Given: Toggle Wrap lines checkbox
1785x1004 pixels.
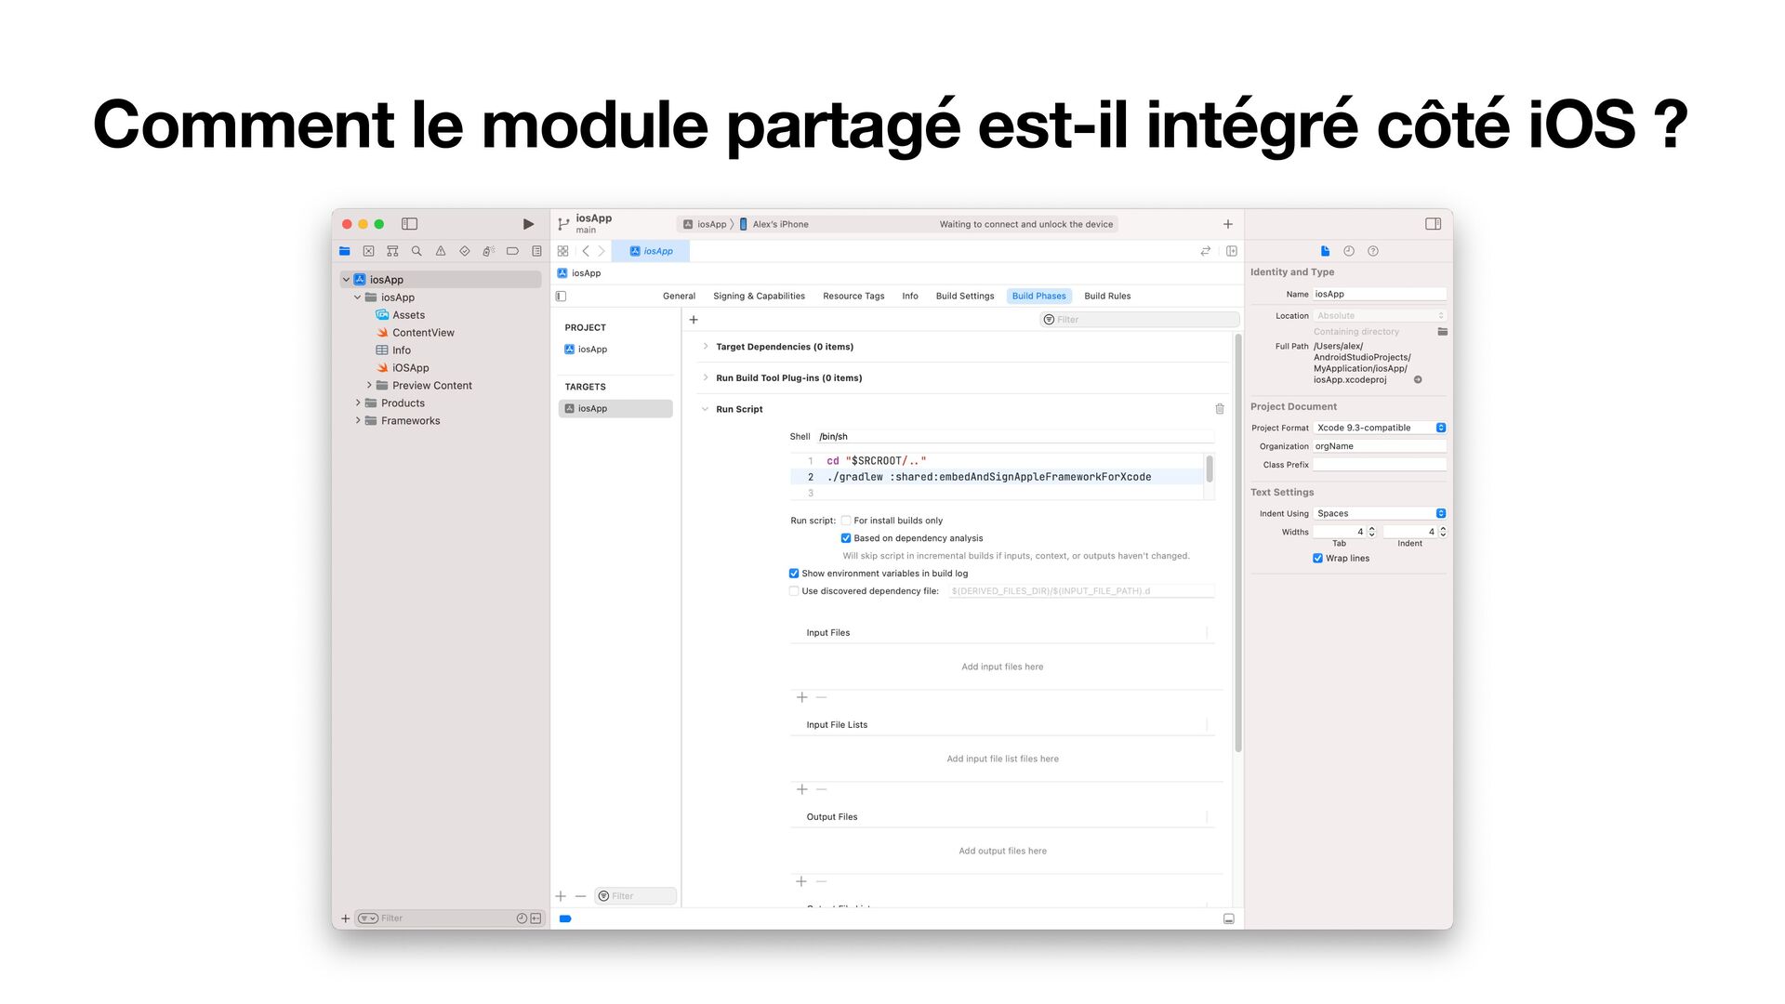Looking at the screenshot, I should click(1317, 559).
